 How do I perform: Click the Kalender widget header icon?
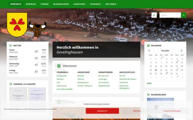coord(148,45)
